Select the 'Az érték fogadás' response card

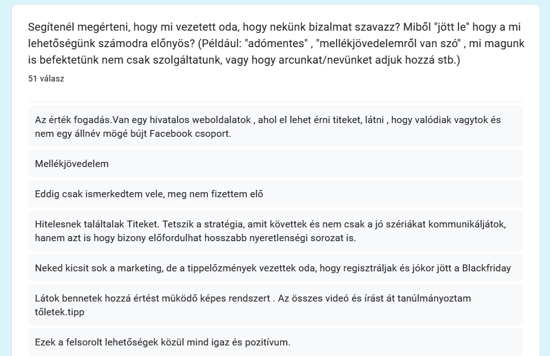(275, 126)
